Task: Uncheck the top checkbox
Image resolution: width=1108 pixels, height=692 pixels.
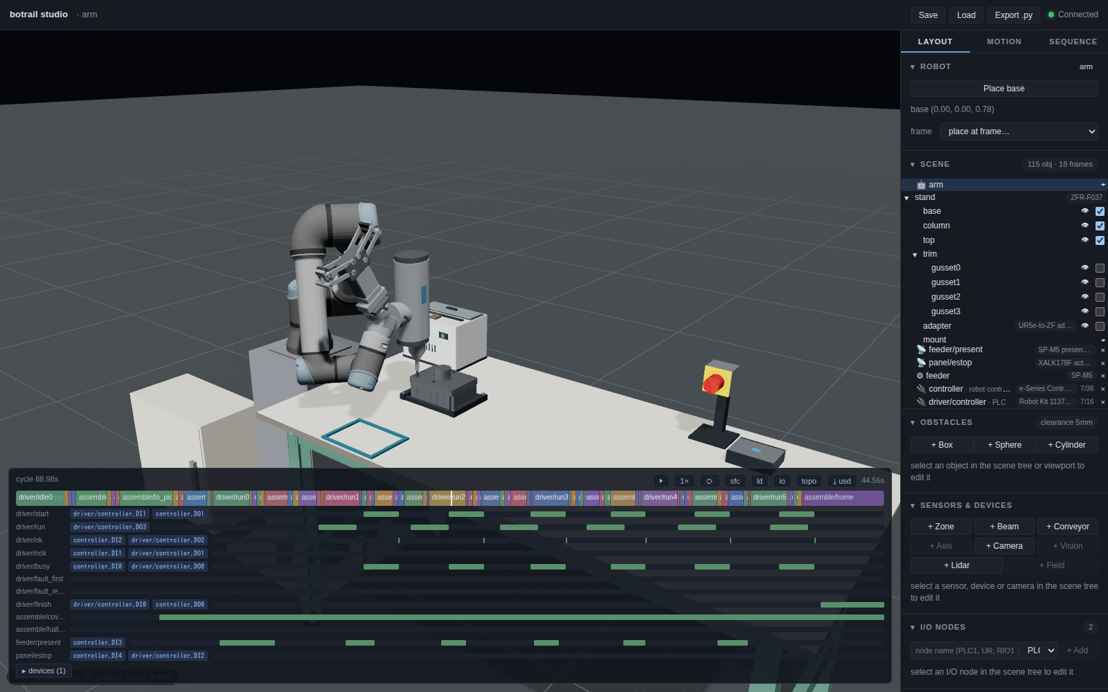Action: [1100, 240]
